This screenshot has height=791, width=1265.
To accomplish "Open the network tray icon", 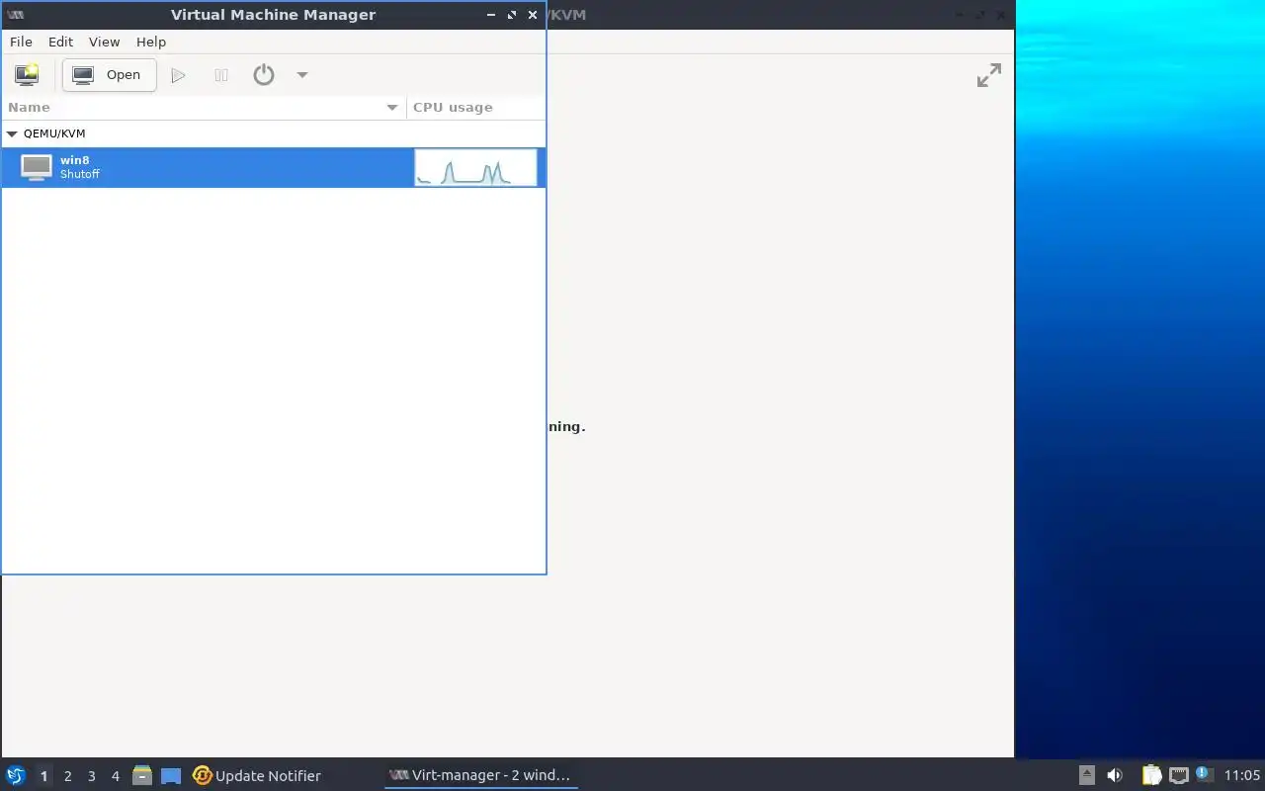I will [x=1178, y=775].
